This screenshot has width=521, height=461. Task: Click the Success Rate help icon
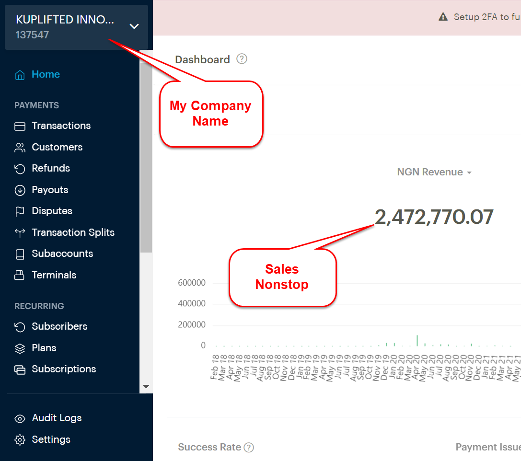click(x=248, y=448)
